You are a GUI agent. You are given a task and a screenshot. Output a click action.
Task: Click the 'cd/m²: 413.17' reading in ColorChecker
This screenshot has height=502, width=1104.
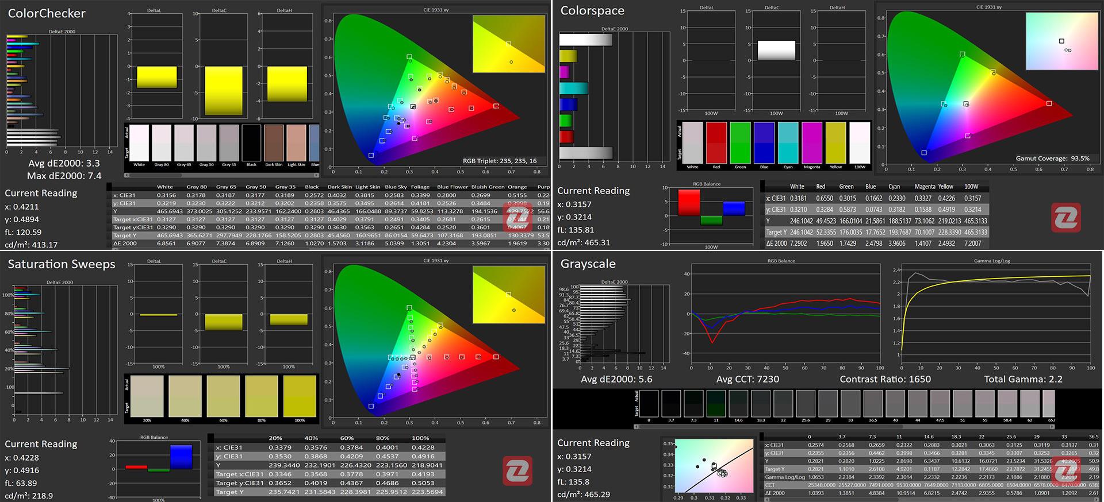pos(31,245)
